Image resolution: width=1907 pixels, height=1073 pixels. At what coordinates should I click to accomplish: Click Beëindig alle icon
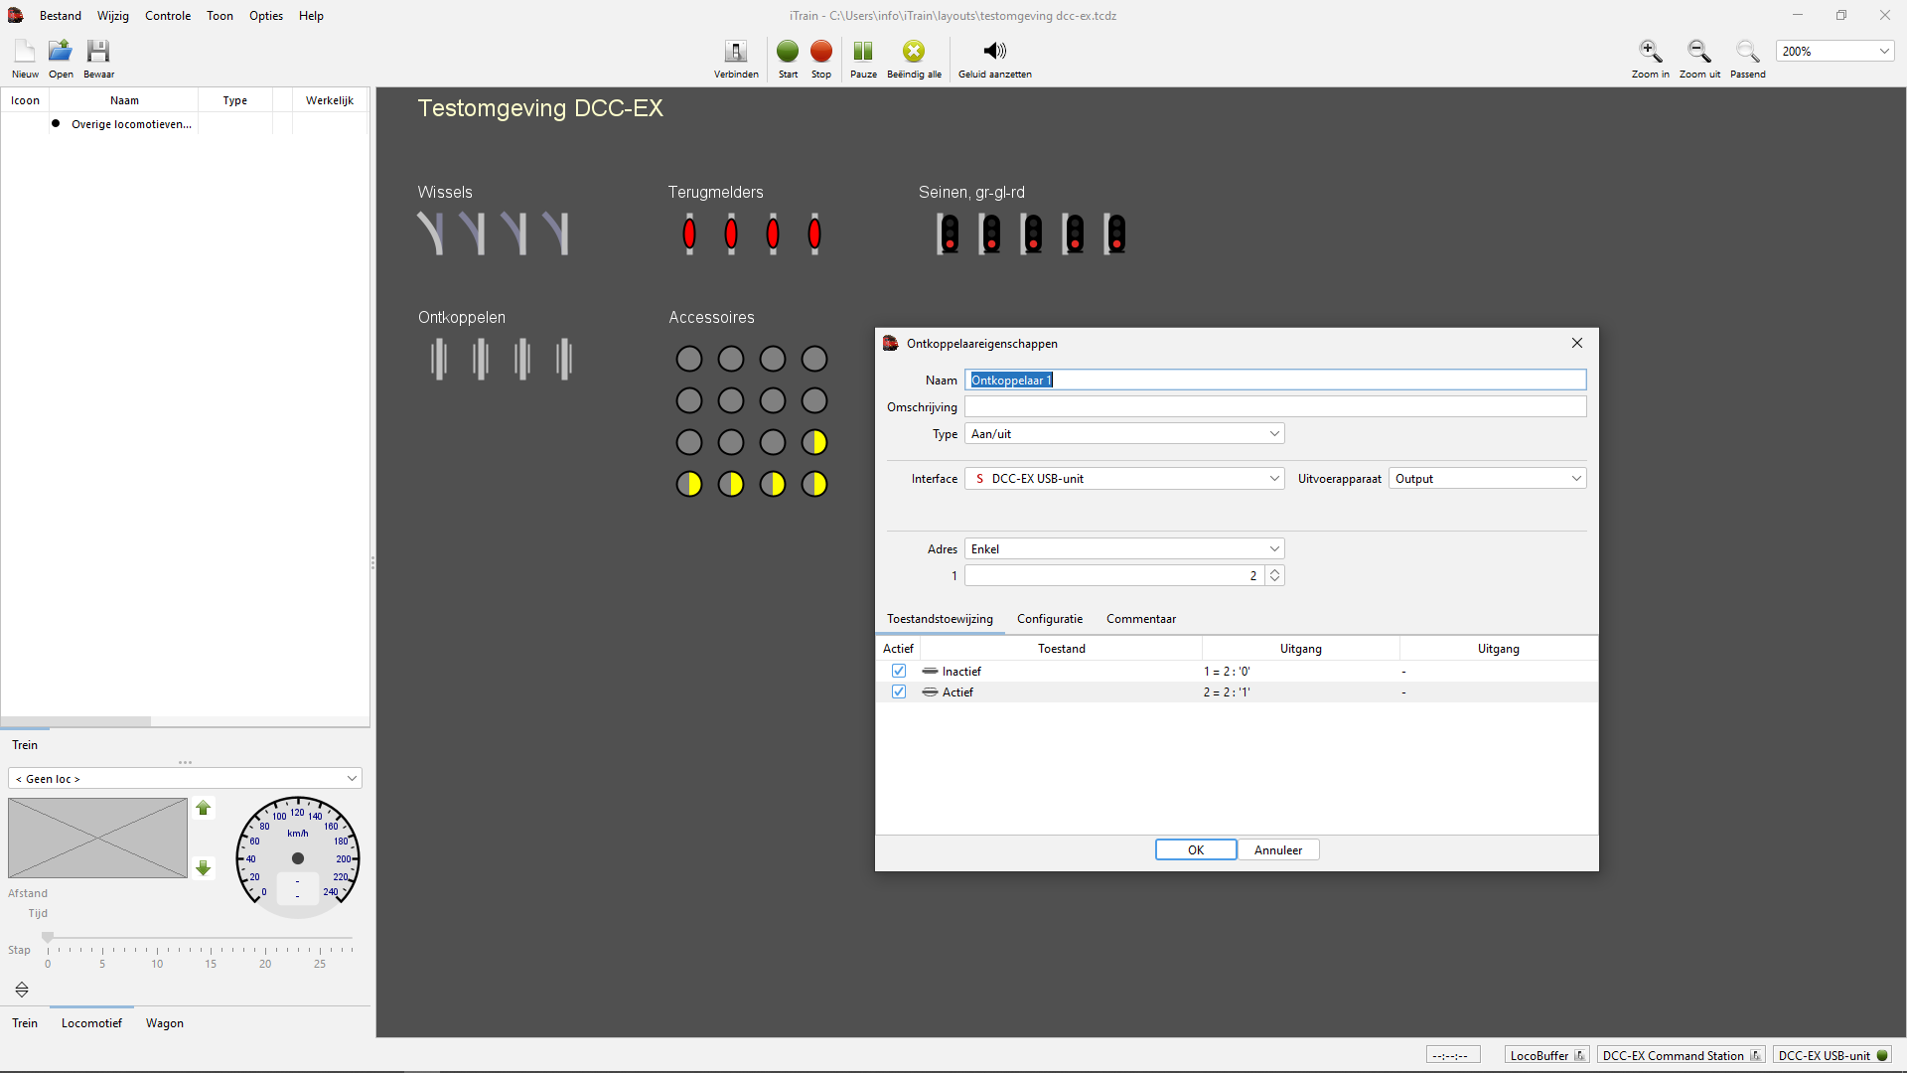point(913,52)
